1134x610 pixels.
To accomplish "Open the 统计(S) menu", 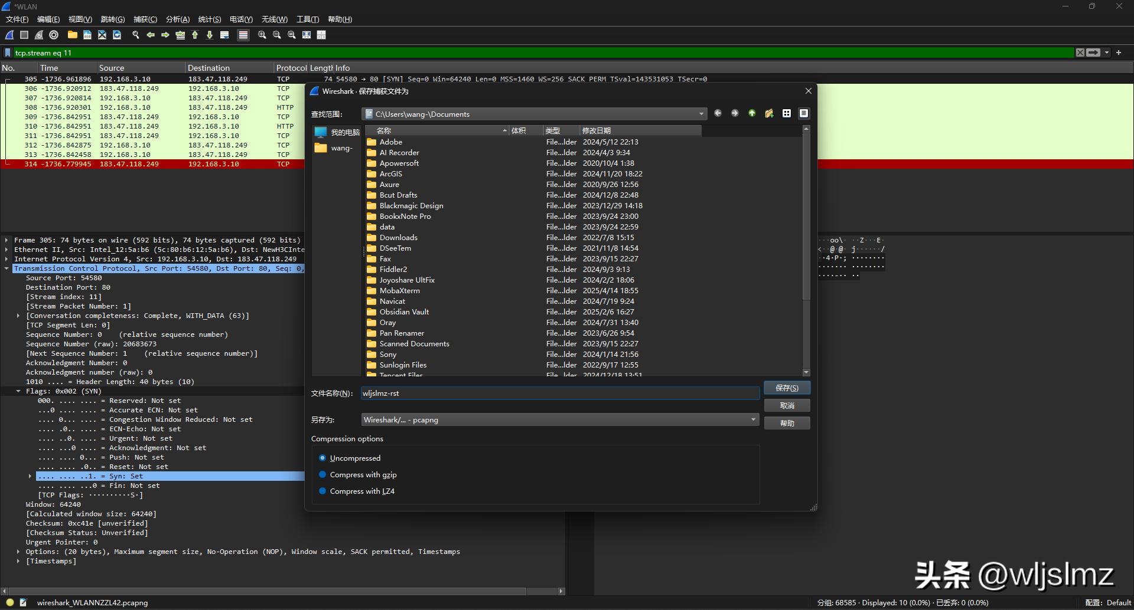I will (209, 19).
